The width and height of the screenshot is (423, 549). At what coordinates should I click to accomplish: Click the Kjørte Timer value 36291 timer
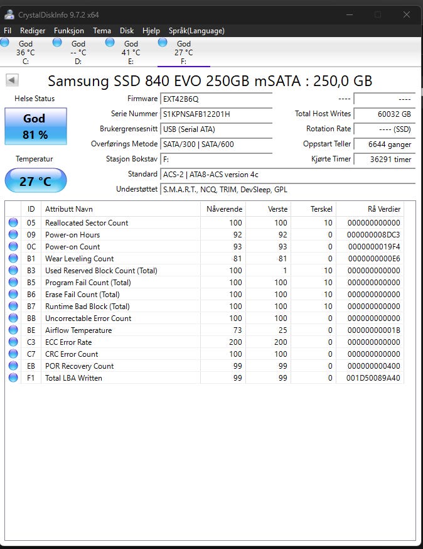(x=385, y=159)
